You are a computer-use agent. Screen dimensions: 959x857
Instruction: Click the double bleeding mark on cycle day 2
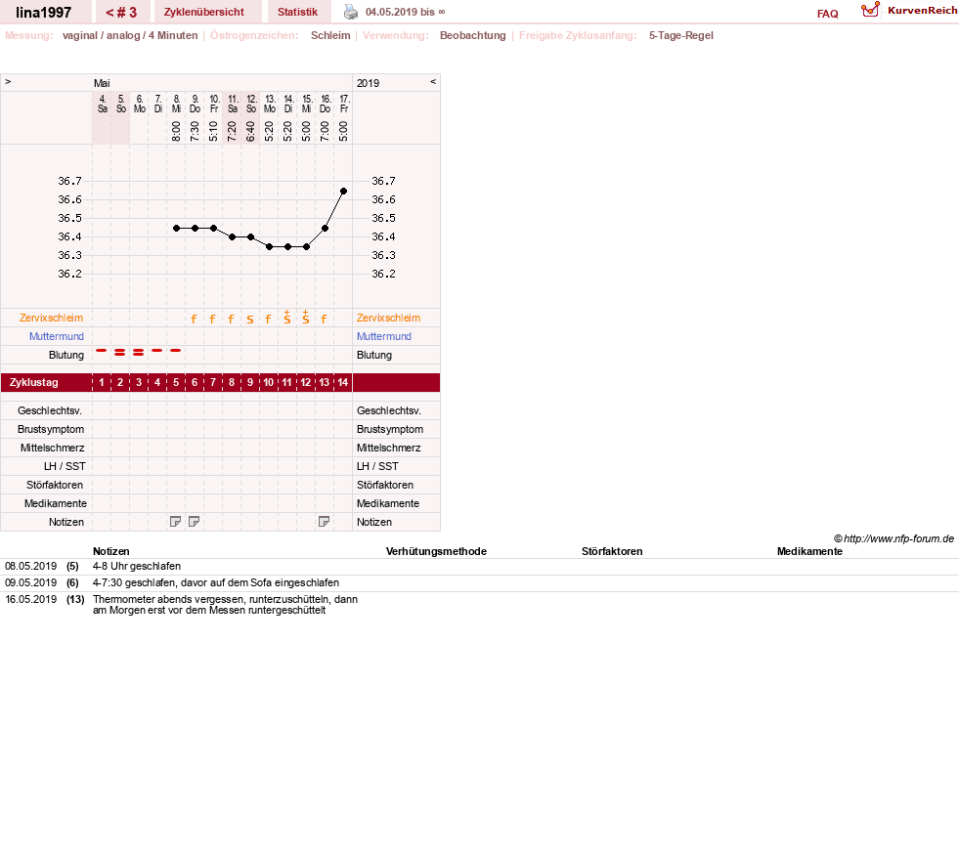point(120,352)
